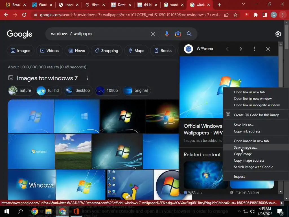Viewport: 289px width, 217px height.
Task: Filter results by Videos
Action: tap(49, 51)
